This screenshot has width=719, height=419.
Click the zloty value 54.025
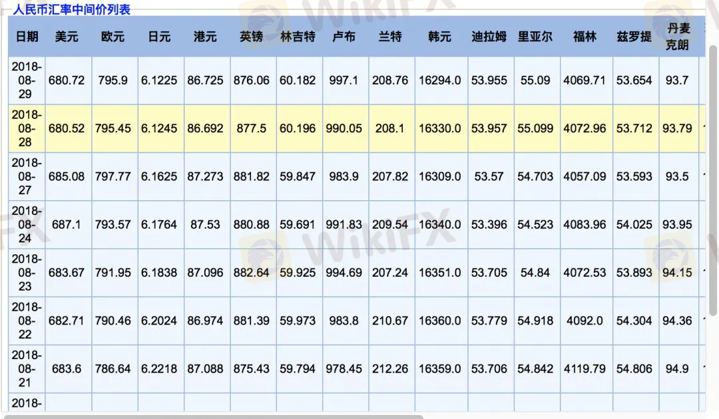[634, 224]
